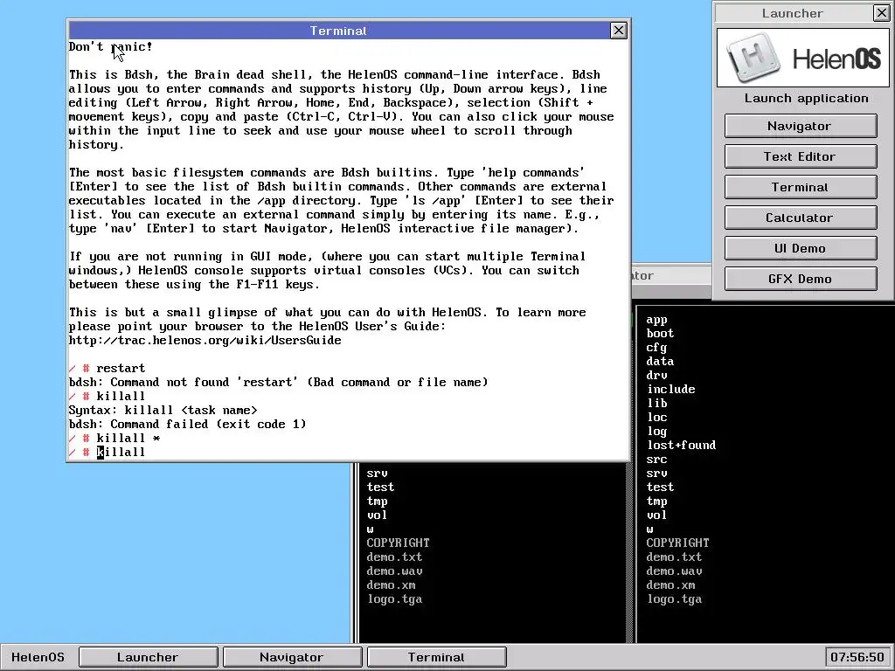
Task: Launch the Navigator application from Launcher
Action: pyautogui.click(x=801, y=126)
